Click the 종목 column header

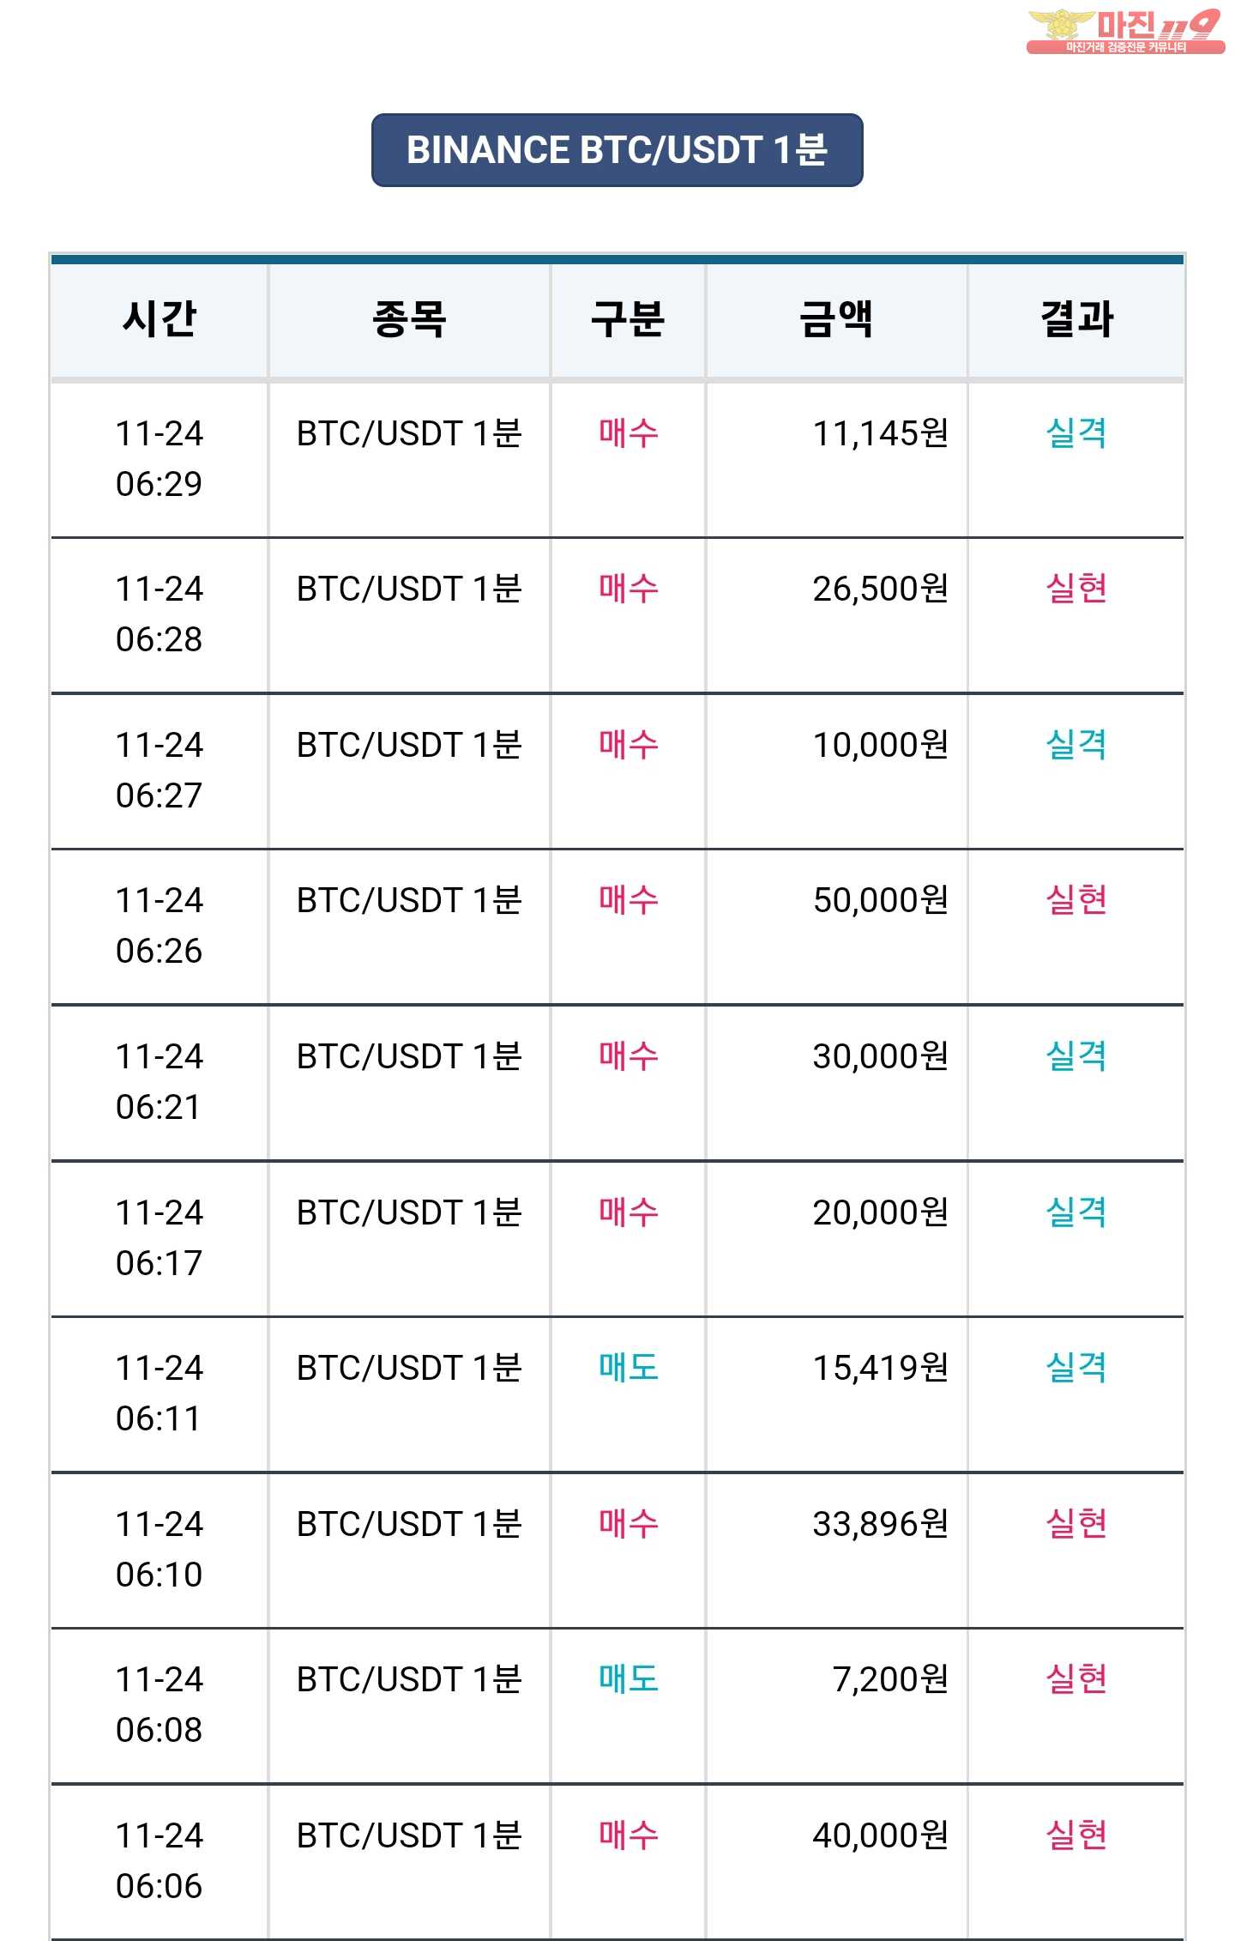409,319
